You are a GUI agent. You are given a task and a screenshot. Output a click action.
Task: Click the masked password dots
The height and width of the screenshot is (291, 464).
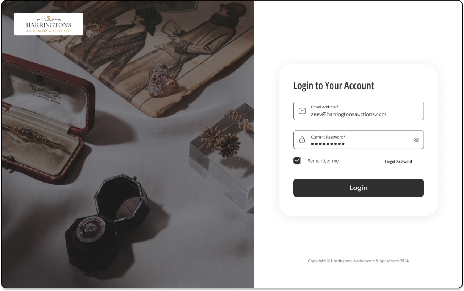[x=328, y=144]
